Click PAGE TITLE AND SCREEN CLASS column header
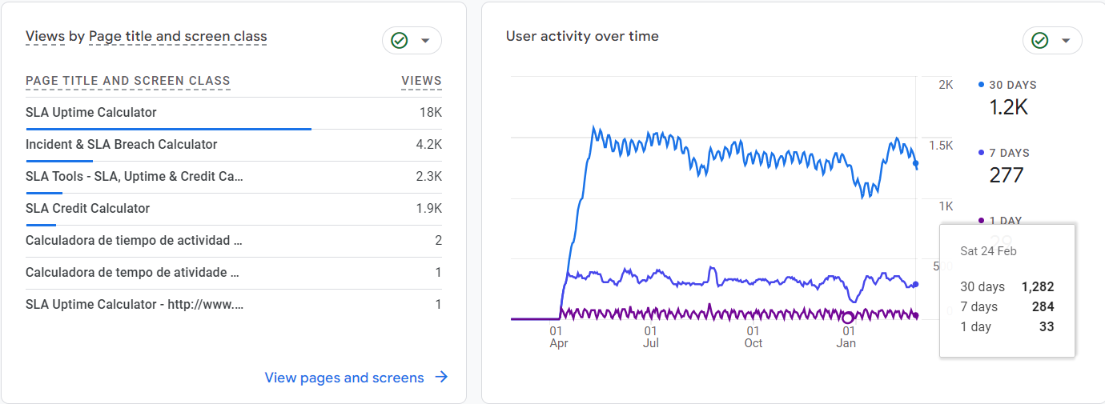This screenshot has height=404, width=1105. click(x=128, y=81)
